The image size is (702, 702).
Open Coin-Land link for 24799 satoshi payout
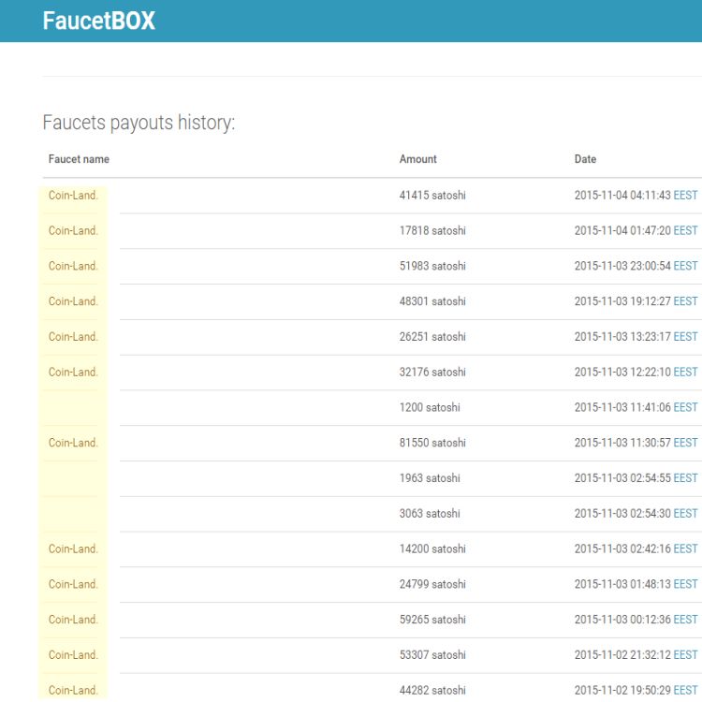click(73, 584)
